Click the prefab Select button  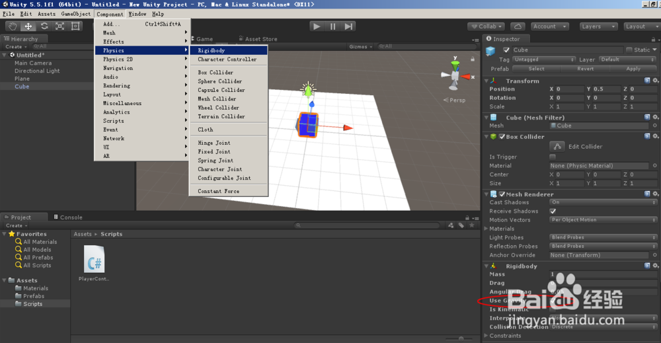point(536,69)
